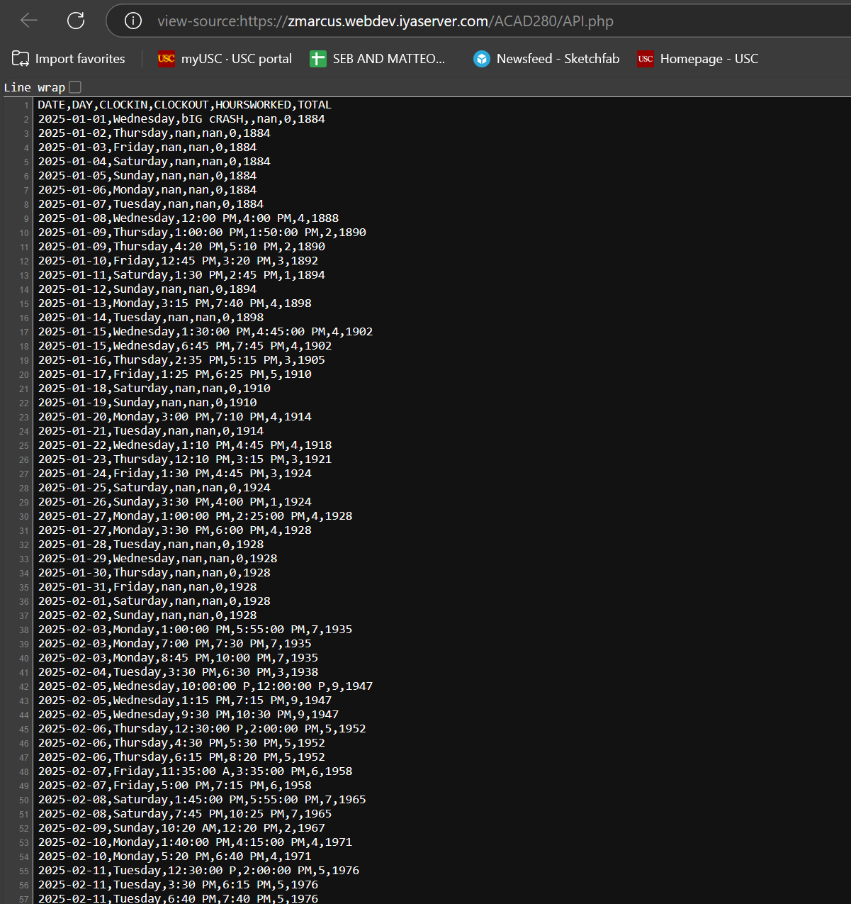Click line 2025-01-26,Sunday,3:30 PM,4:00 PM
851x904 pixels.
pos(174,502)
